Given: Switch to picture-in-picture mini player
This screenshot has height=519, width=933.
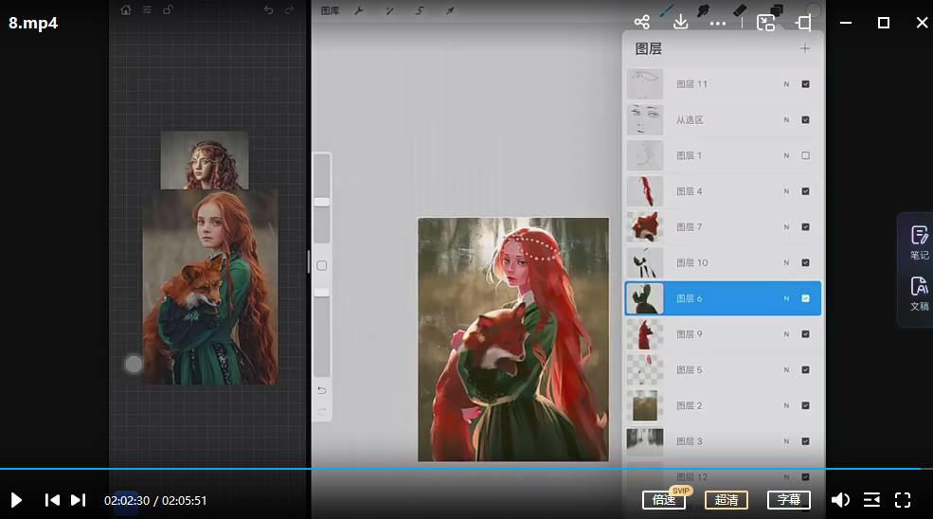Looking at the screenshot, I should click(765, 22).
